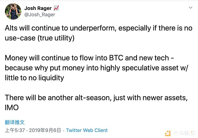Click the word BTC in the tweet

[x=116, y=58]
